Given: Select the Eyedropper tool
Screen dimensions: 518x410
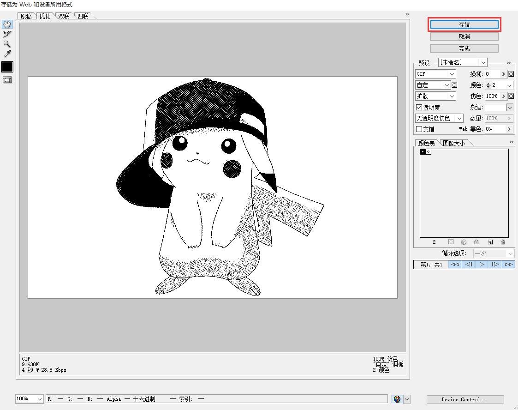Looking at the screenshot, I should pos(7,54).
